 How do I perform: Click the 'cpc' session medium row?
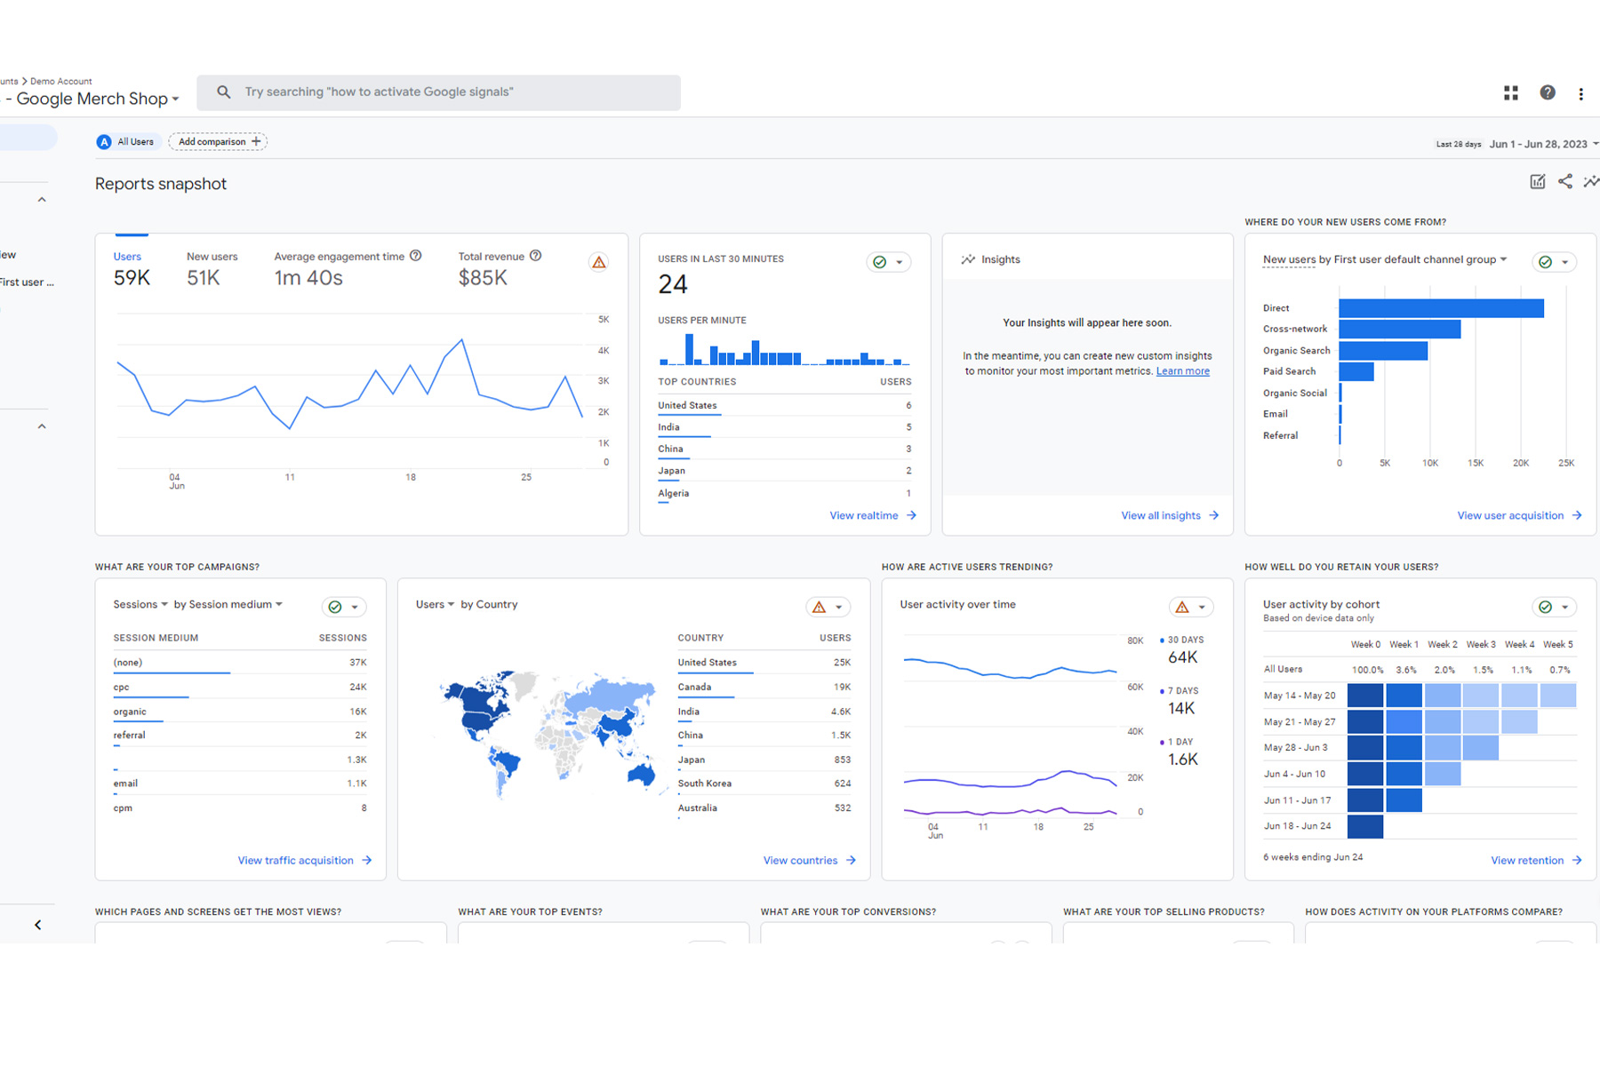tap(239, 687)
